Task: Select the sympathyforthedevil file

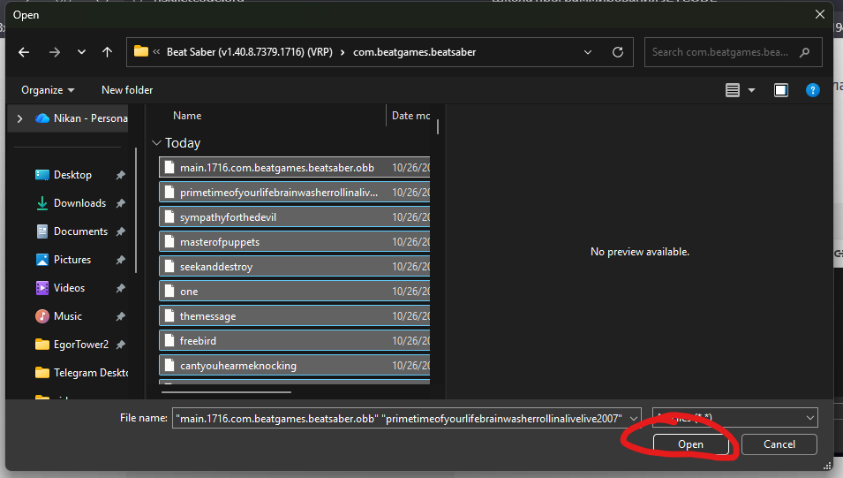Action: 295,217
